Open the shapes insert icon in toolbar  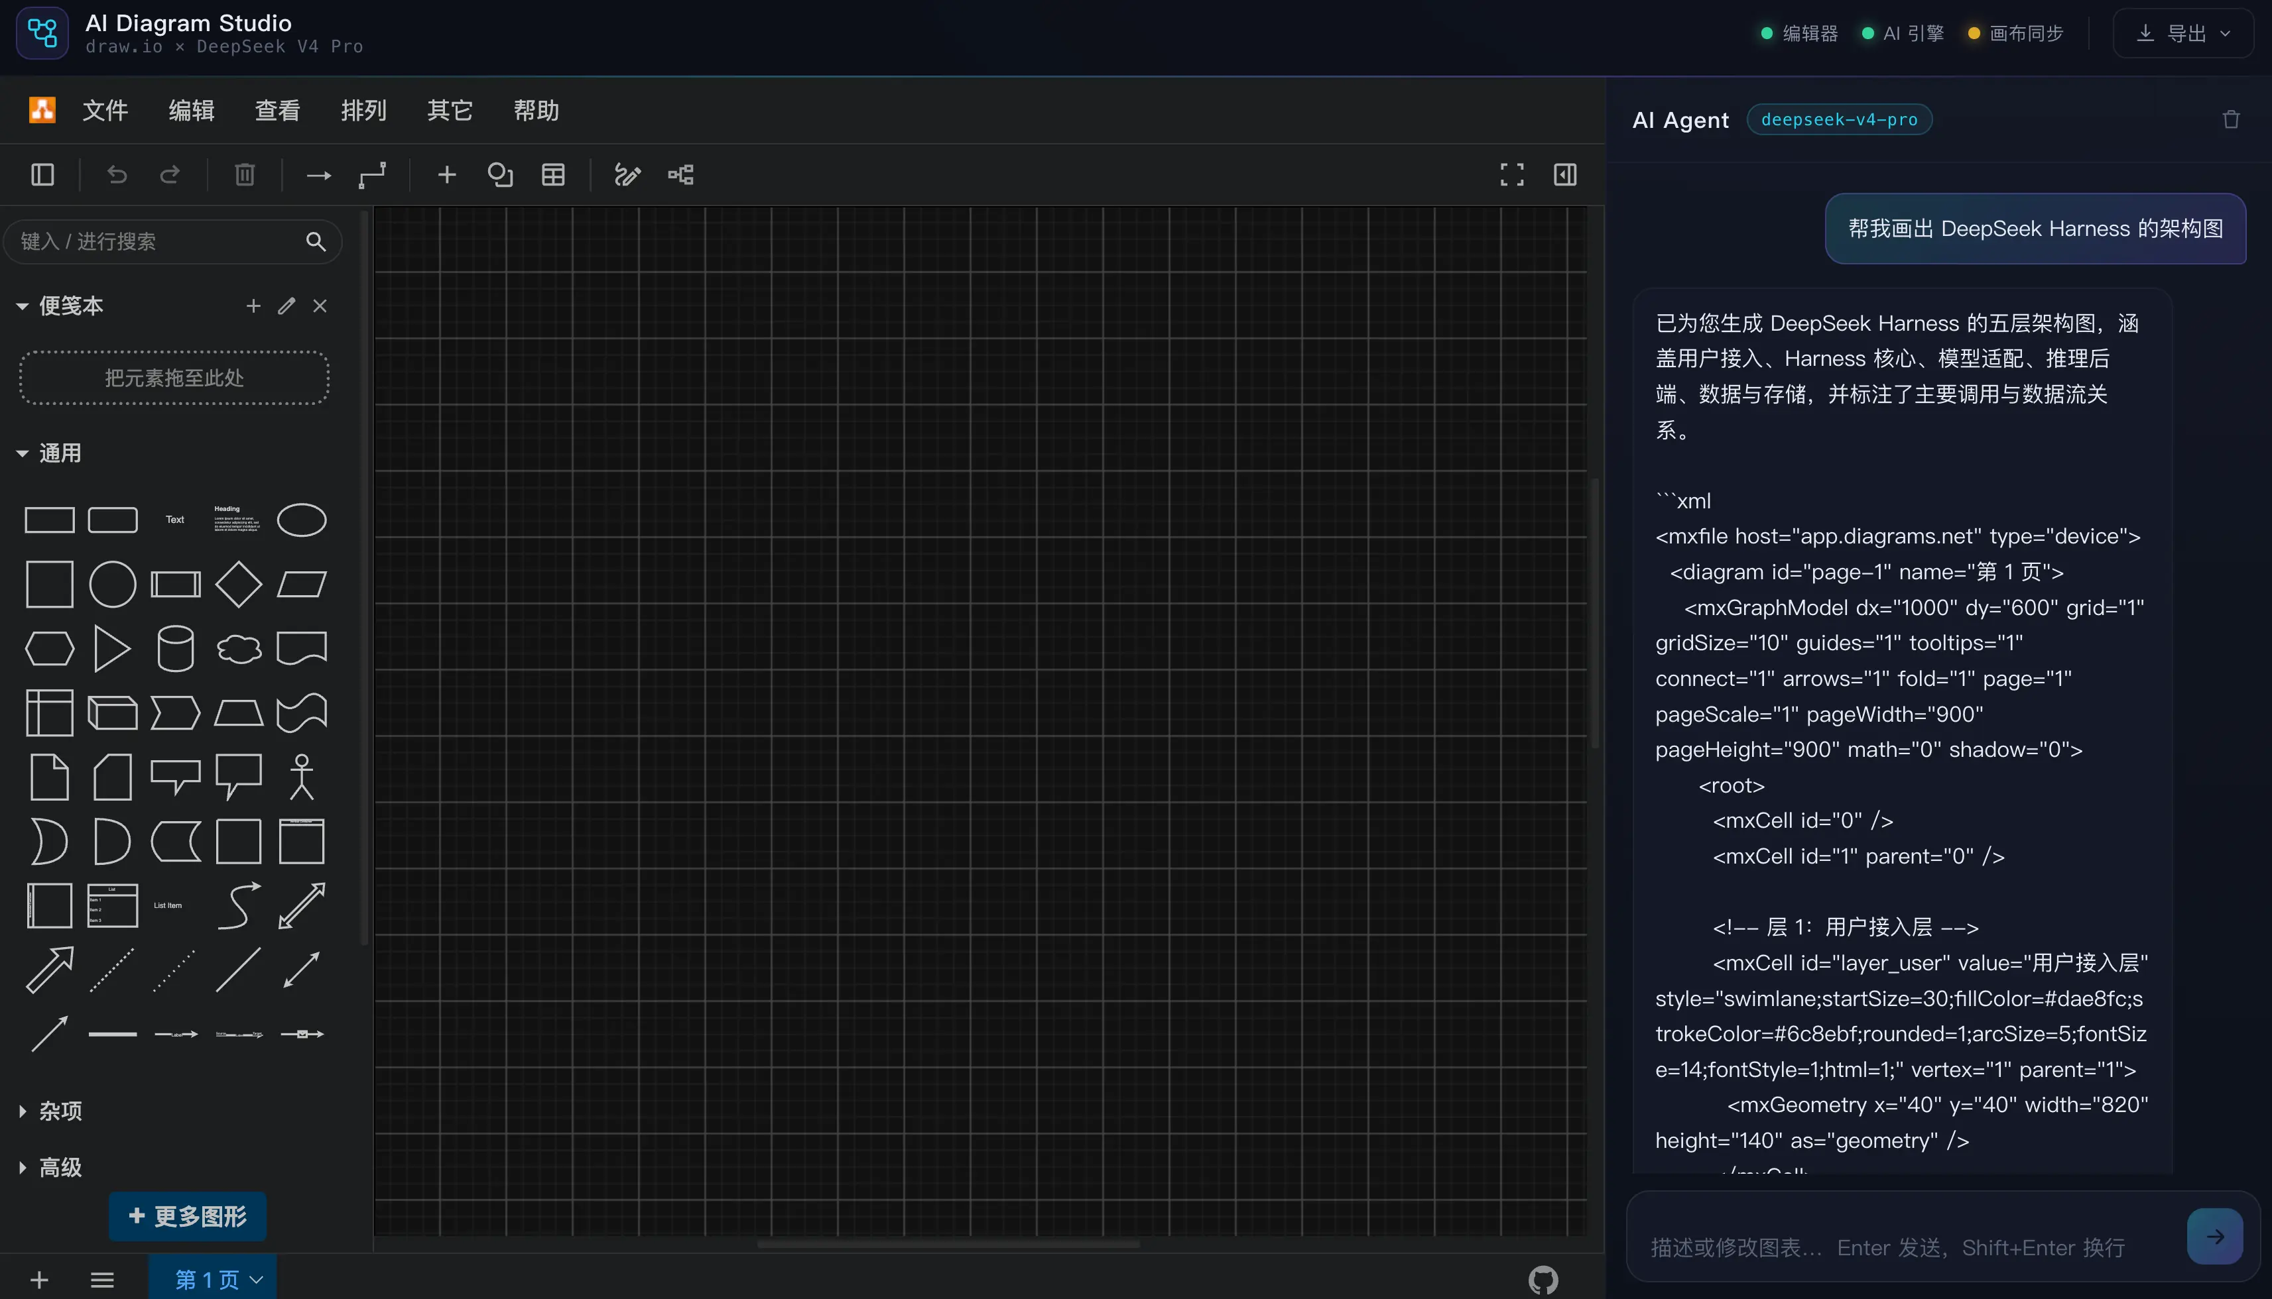pos(500,175)
